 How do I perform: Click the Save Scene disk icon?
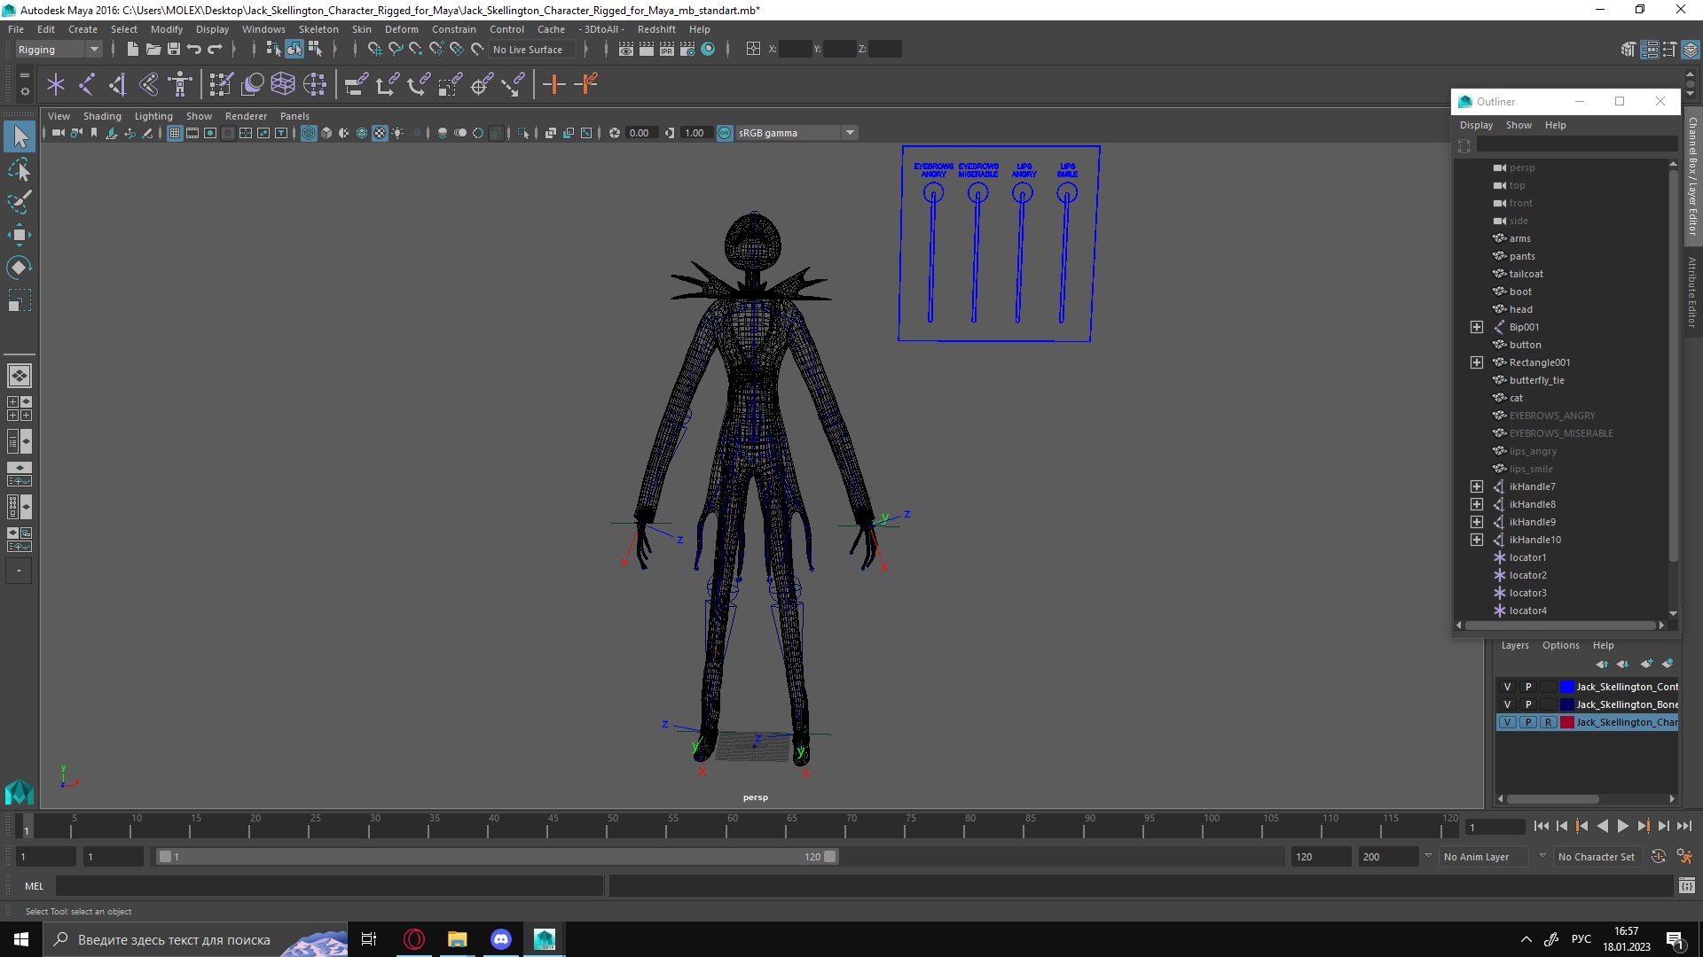pos(174,50)
